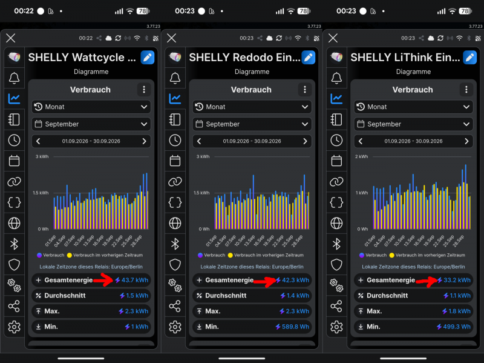Select the Max. 1.8 kWh row in LiThink panel
Screen dimensions: 484x363
point(413,311)
